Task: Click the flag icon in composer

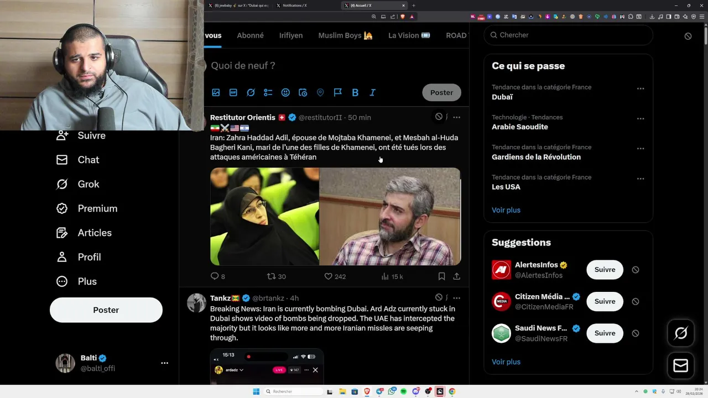Action: 337,92
